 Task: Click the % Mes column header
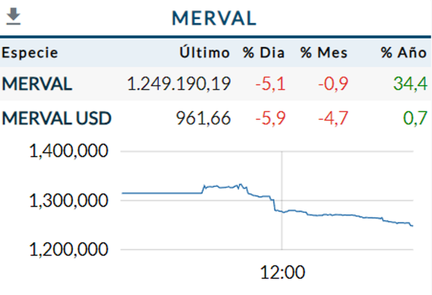click(324, 53)
